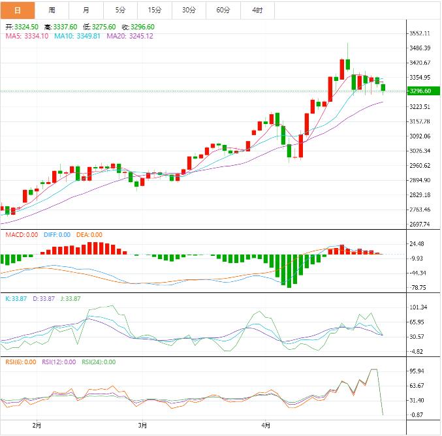Click the MA5 moving average label
This screenshot has width=442, height=436.
[x=27, y=36]
